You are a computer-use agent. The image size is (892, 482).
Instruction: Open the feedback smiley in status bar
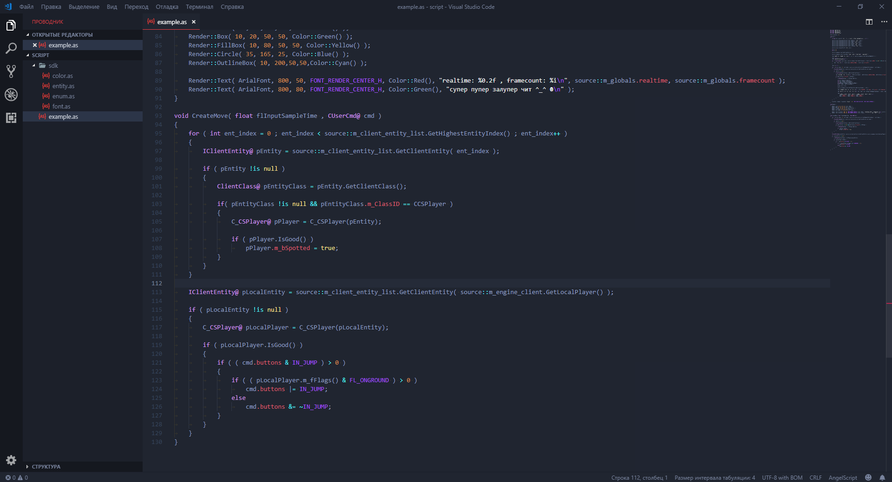coord(868,477)
